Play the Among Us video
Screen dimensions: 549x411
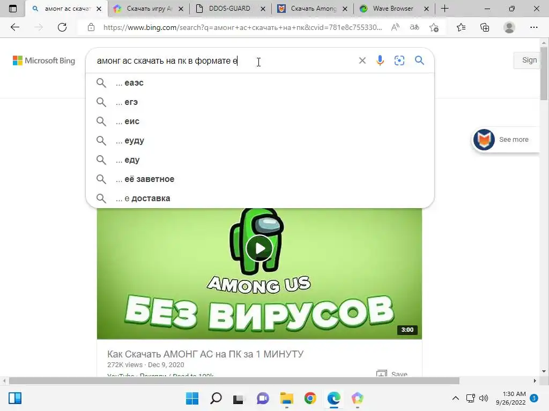point(259,248)
